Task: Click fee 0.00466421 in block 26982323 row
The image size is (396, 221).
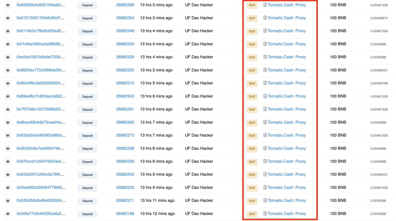Action: tap(379, 70)
